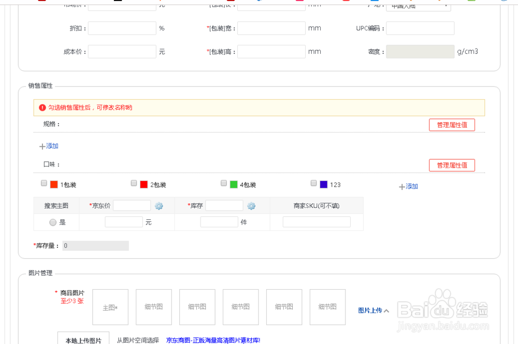The image size is (518, 344).
Task: Switch to the 本地上传图片 tab
Action: click(83, 339)
